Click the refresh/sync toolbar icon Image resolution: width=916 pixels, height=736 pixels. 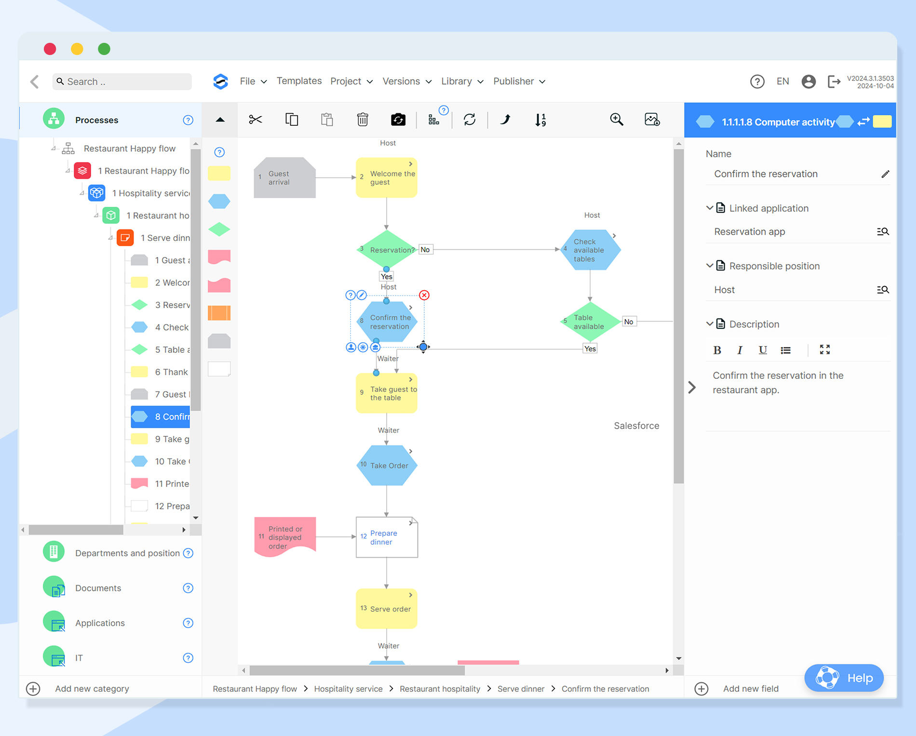pos(469,120)
